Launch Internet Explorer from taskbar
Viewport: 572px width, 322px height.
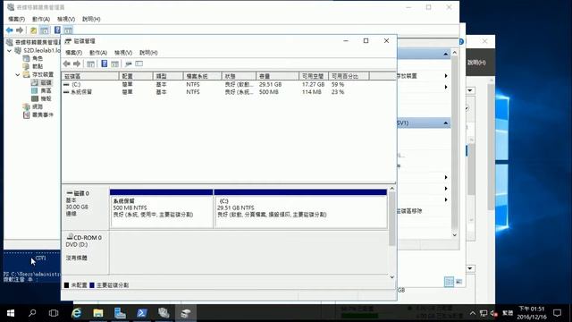76,313
